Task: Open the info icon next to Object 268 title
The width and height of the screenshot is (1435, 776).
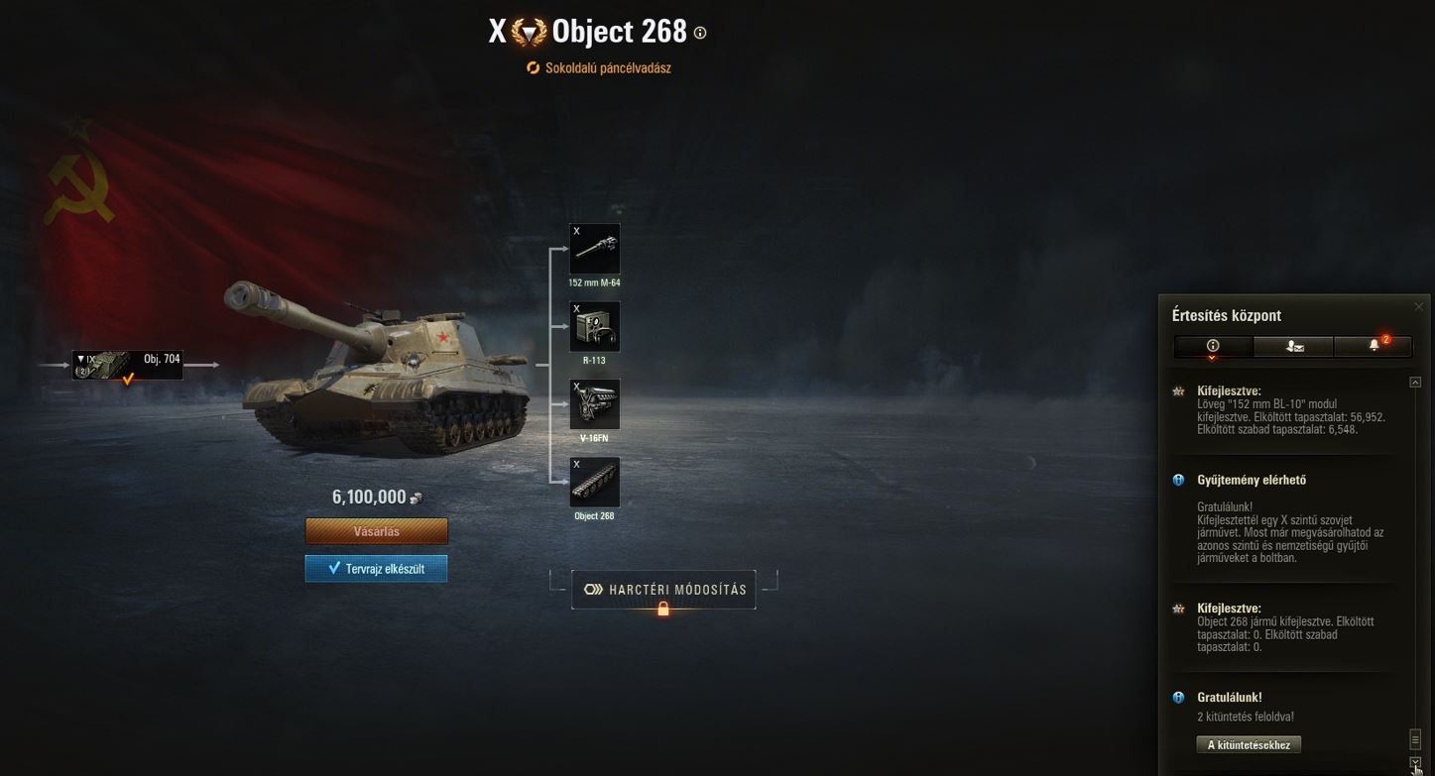Action: pyautogui.click(x=700, y=33)
